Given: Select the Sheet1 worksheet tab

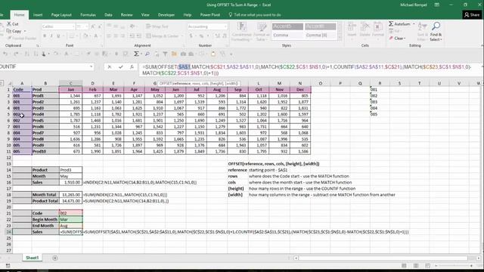Looking at the screenshot, I should coord(32,258).
